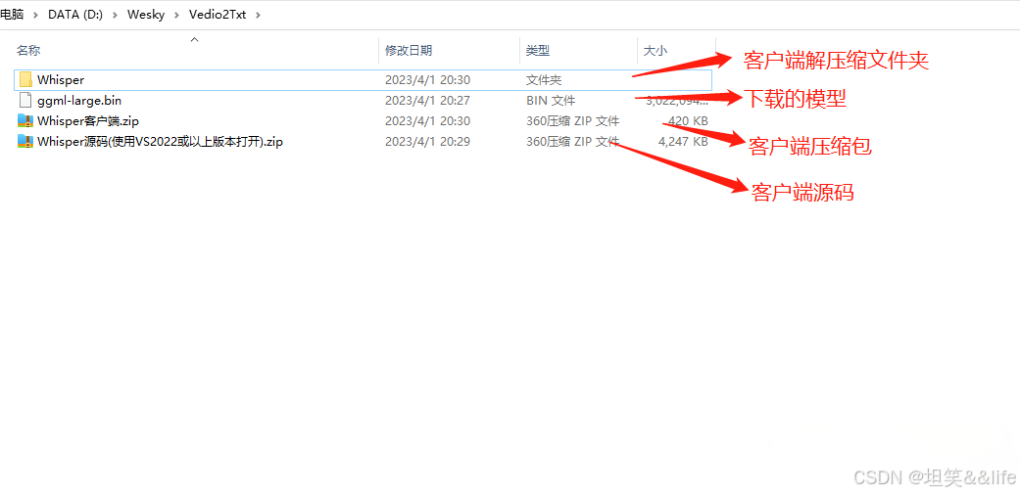This screenshot has width=1020, height=495.
Task: Expand the chevron after 电脑 breadcrumb
Action: pyautogui.click(x=36, y=15)
